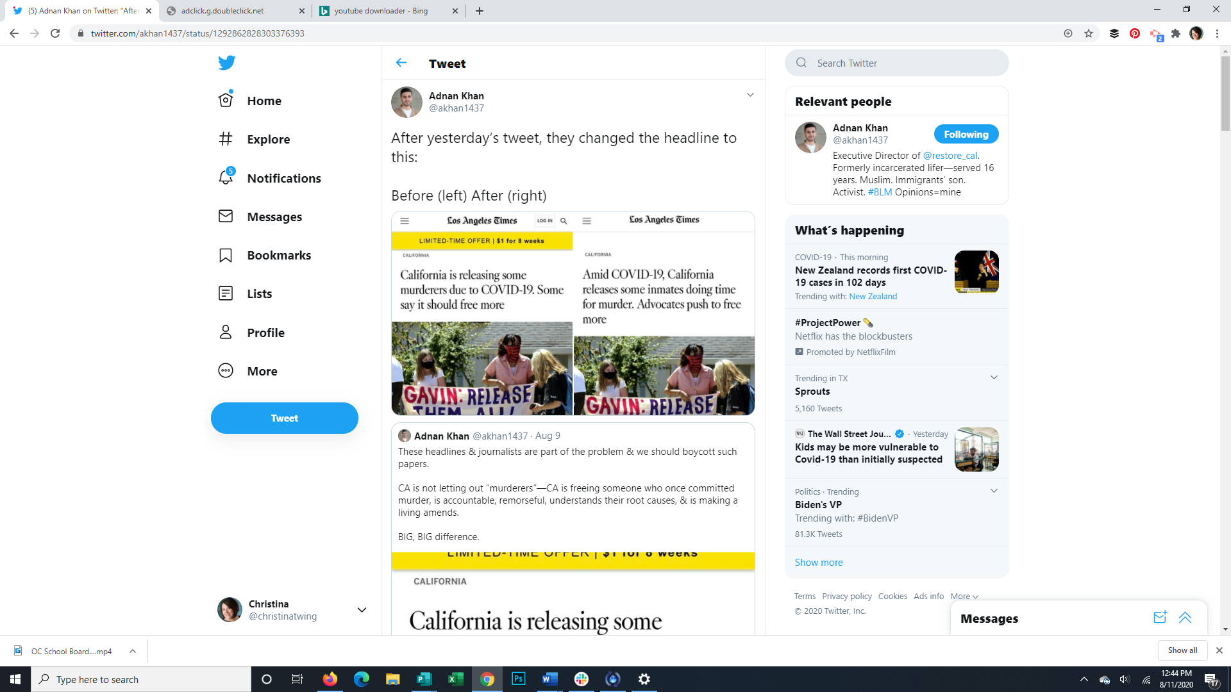Click the Twitter bird logo
This screenshot has height=692, width=1231.
[226, 63]
